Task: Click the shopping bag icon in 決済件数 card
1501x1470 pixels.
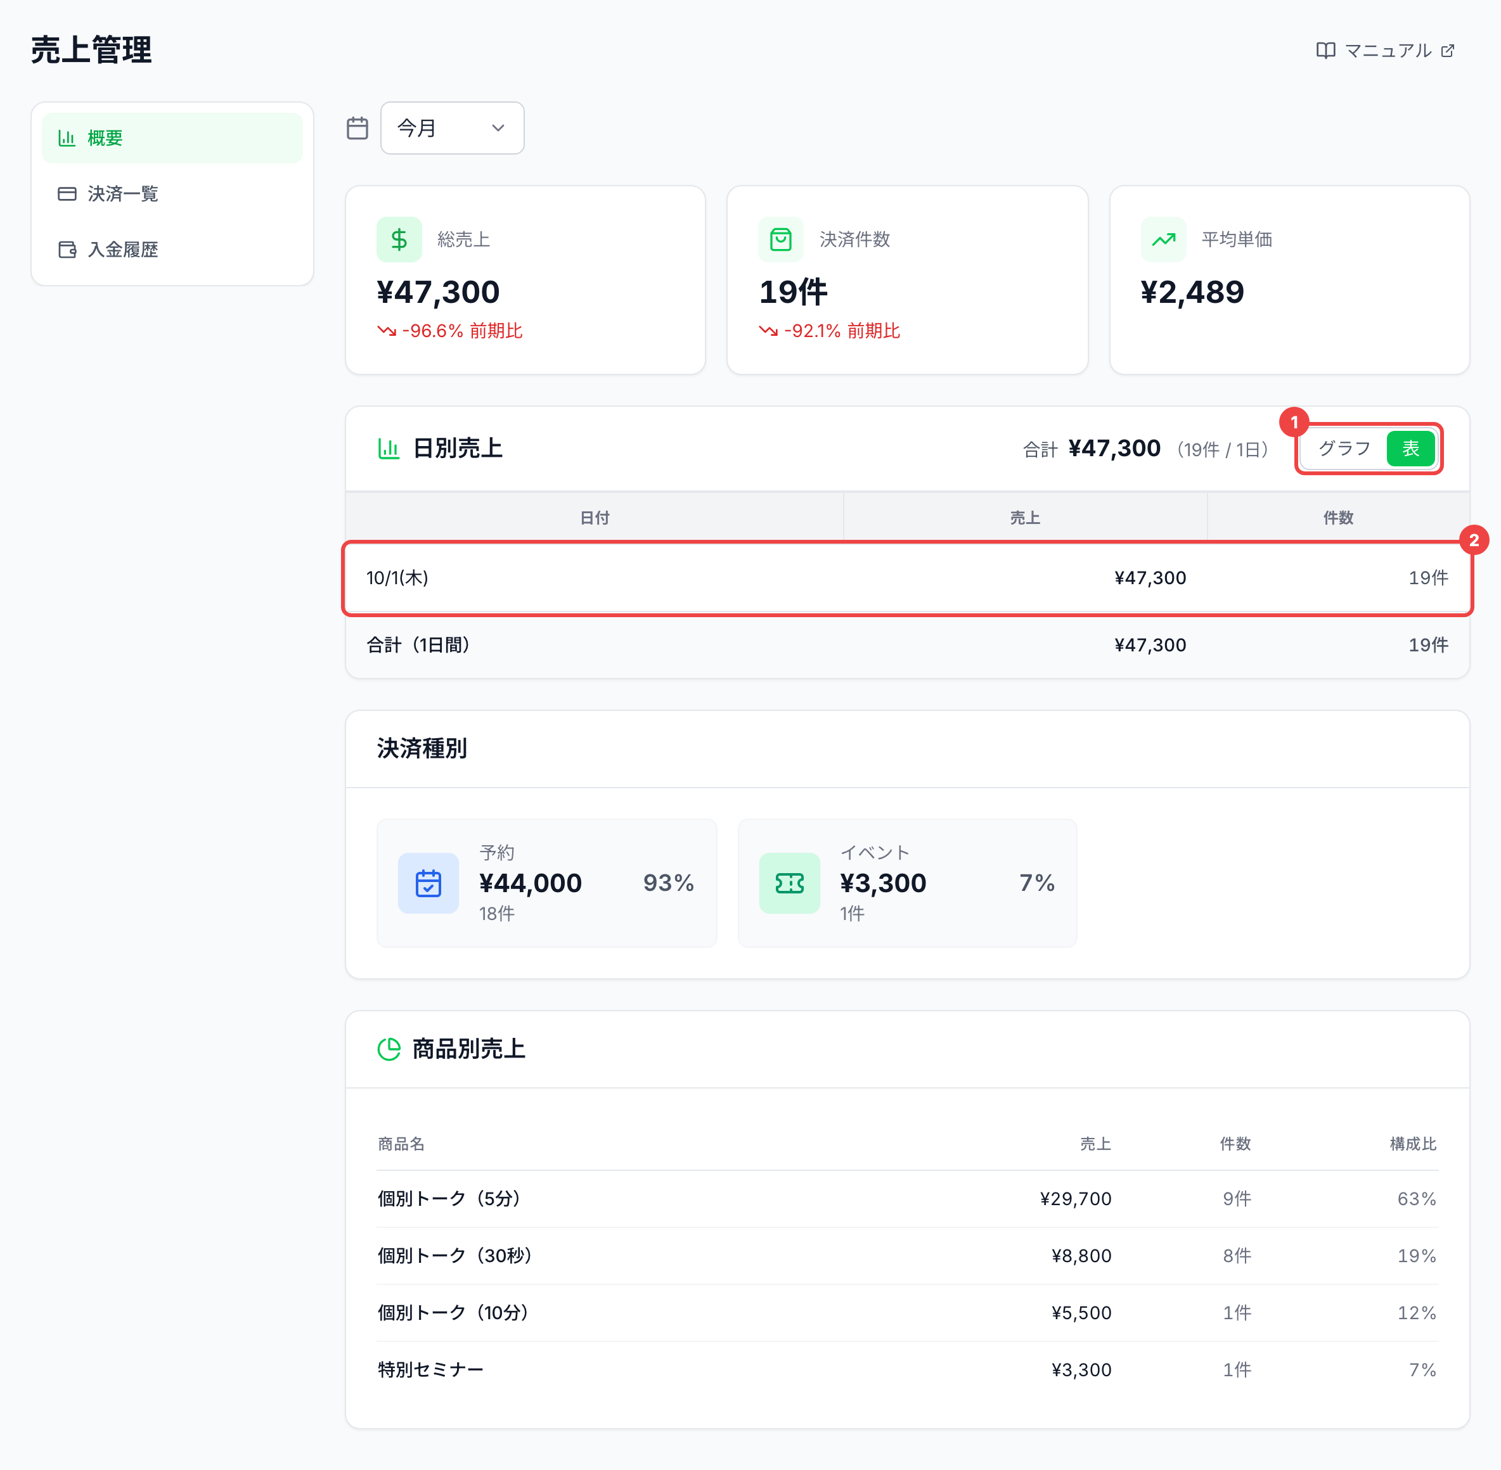Action: pyautogui.click(x=780, y=240)
